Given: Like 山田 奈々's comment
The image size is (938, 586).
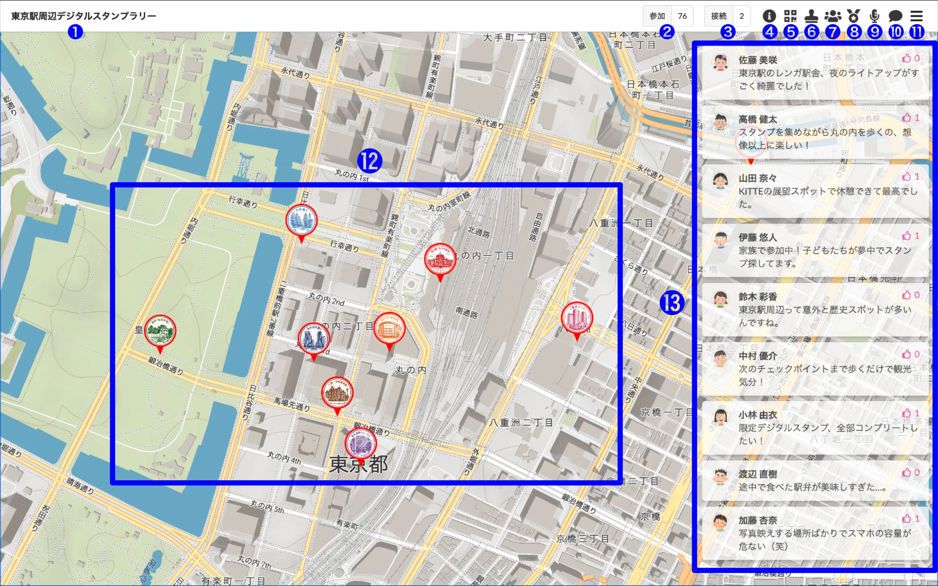Looking at the screenshot, I should tap(911, 176).
